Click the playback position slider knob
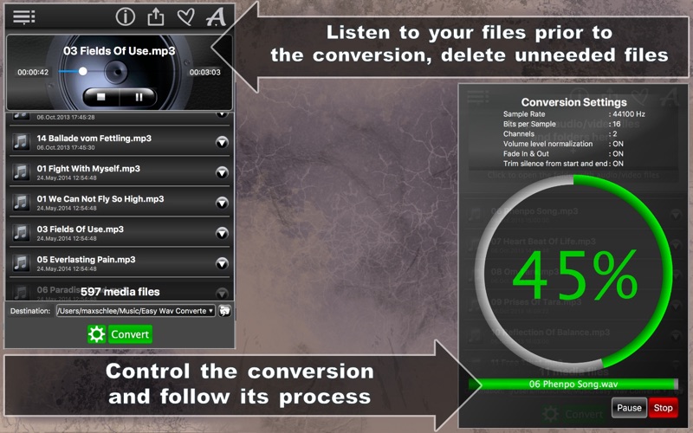Screen dimensions: 693x433 click(x=82, y=71)
